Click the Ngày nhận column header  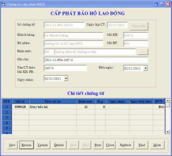117,101
